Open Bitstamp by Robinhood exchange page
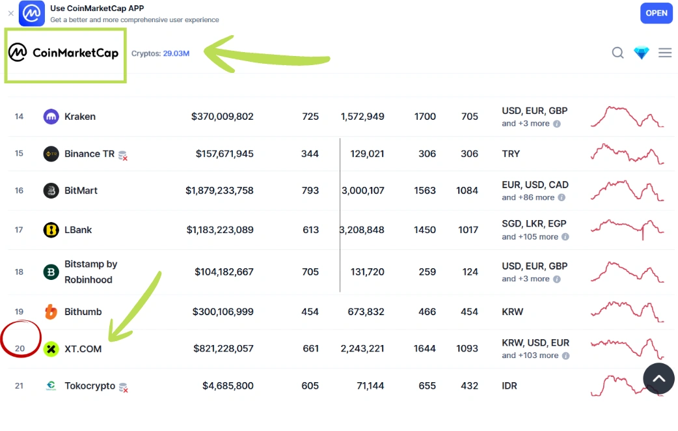The width and height of the screenshot is (678, 431). pyautogui.click(x=91, y=271)
